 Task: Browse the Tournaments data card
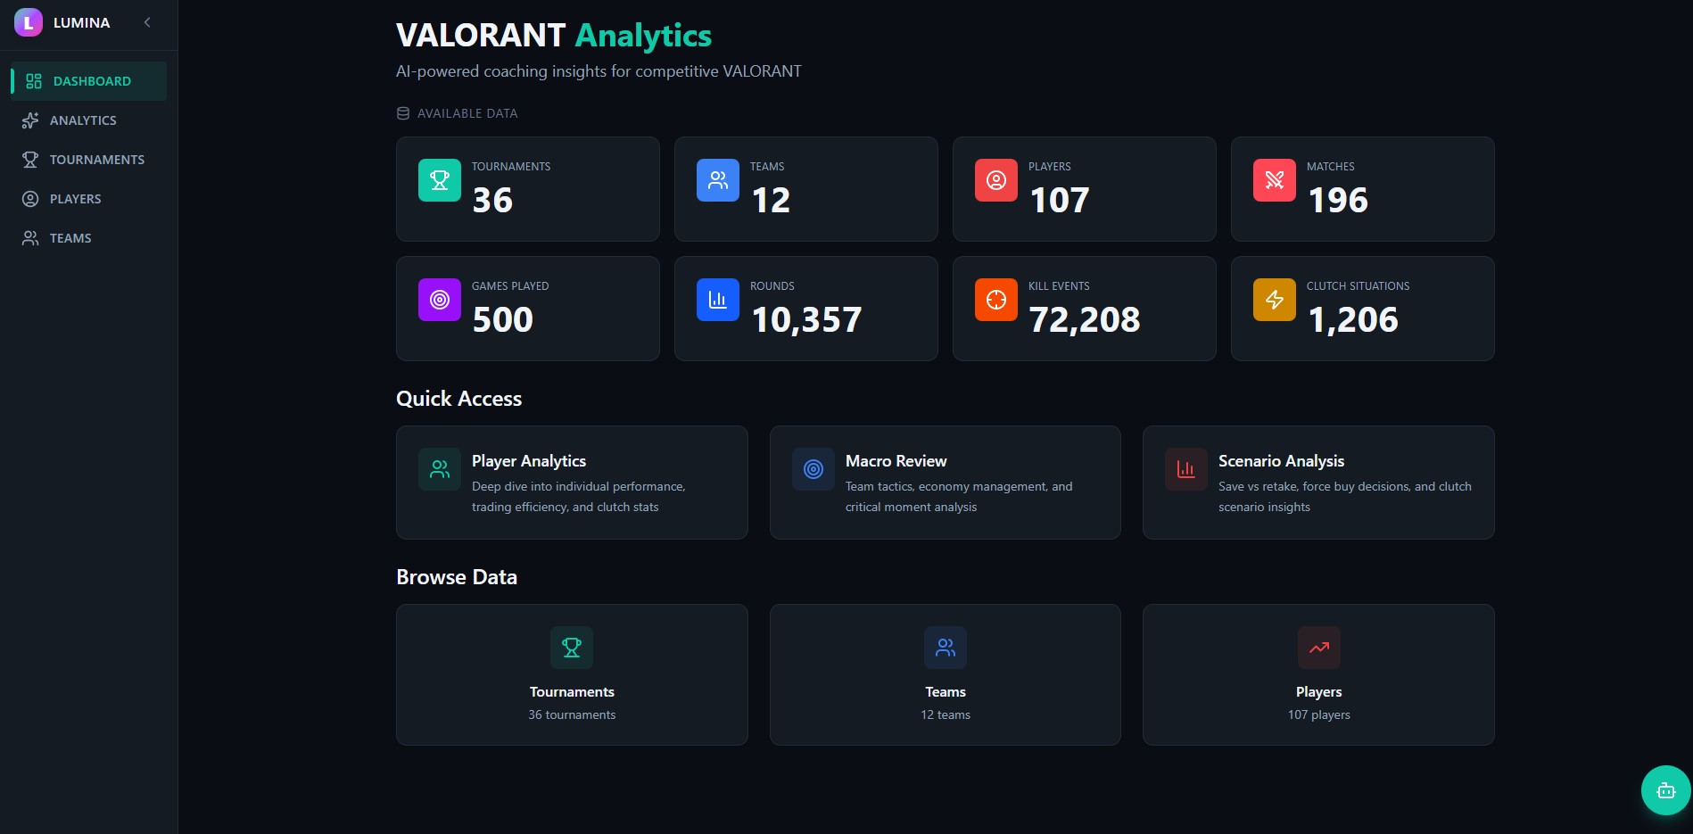[x=572, y=675]
